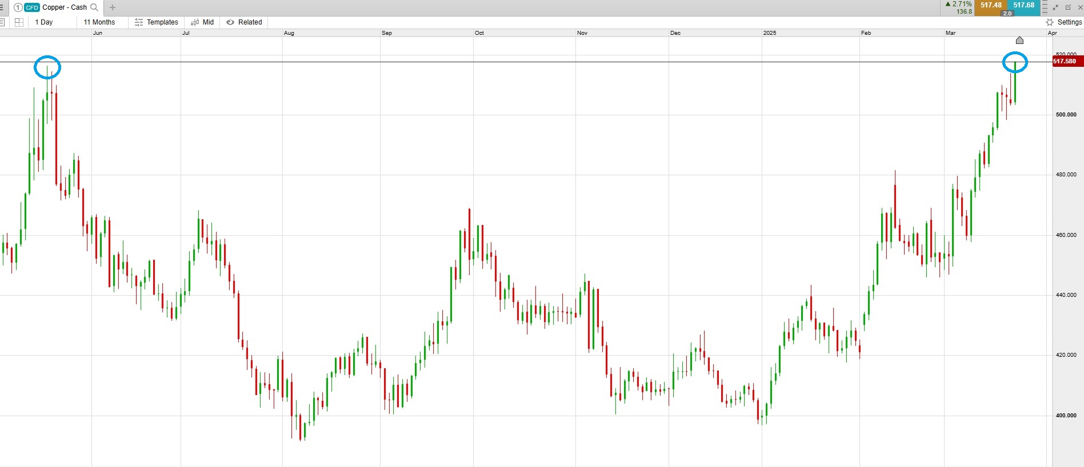1084x467 pixels.
Task: Click the circled 1 chart number badge
Action: pyautogui.click(x=18, y=7)
